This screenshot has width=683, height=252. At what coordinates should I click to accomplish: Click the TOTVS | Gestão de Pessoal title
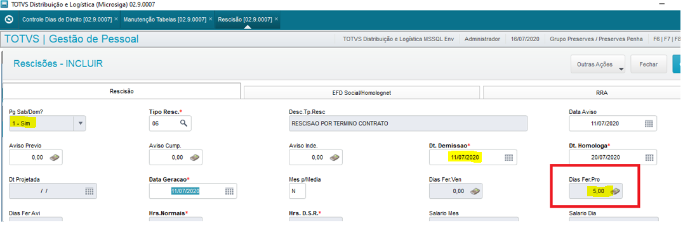[72, 39]
